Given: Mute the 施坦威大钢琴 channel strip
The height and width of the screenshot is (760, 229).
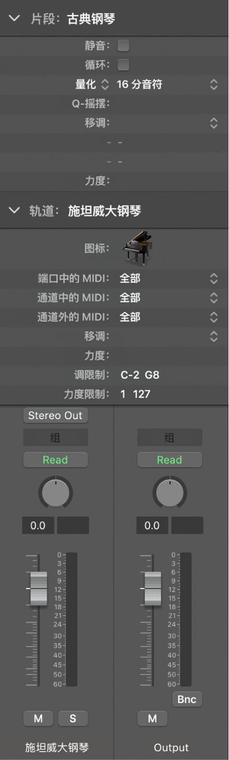Looking at the screenshot, I should (38, 718).
